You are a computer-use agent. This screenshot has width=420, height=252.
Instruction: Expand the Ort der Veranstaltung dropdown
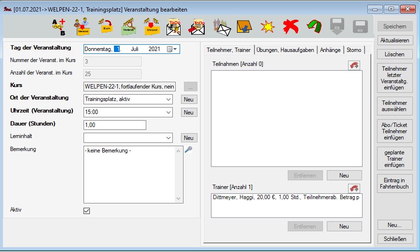coord(168,99)
